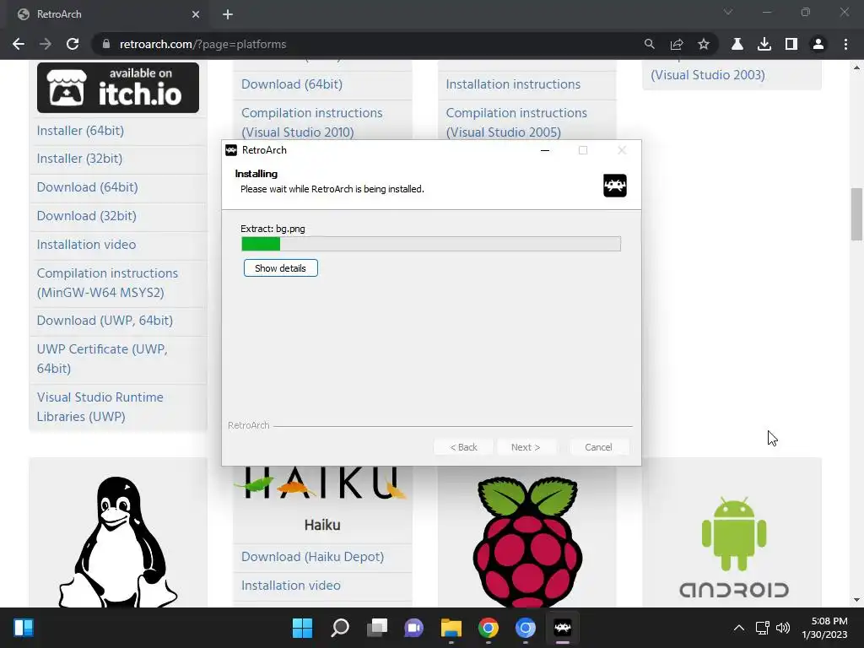This screenshot has width=864, height=648.
Task: Open the Chrome three-dot menu
Action: 845,44
